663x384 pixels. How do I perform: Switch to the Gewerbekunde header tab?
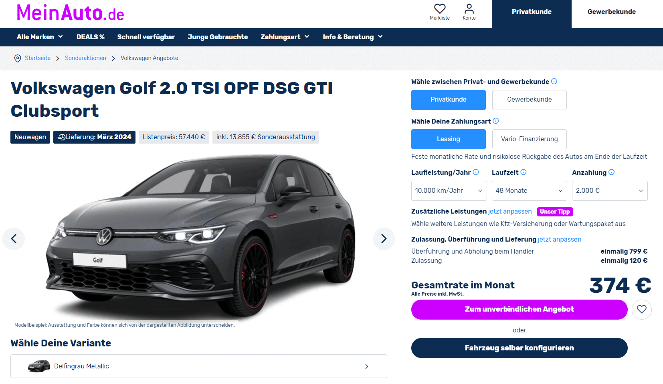611,12
